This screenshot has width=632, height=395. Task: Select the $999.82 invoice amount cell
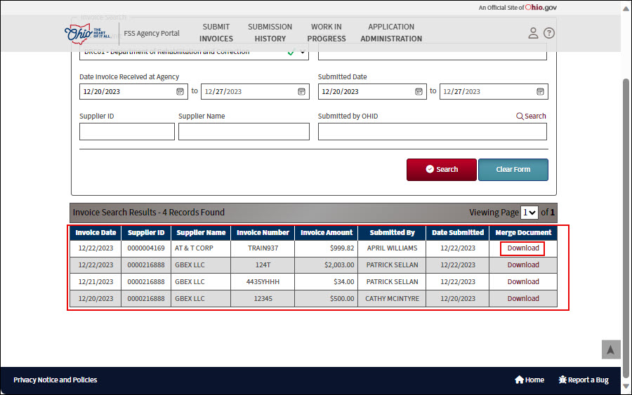[x=327, y=248]
